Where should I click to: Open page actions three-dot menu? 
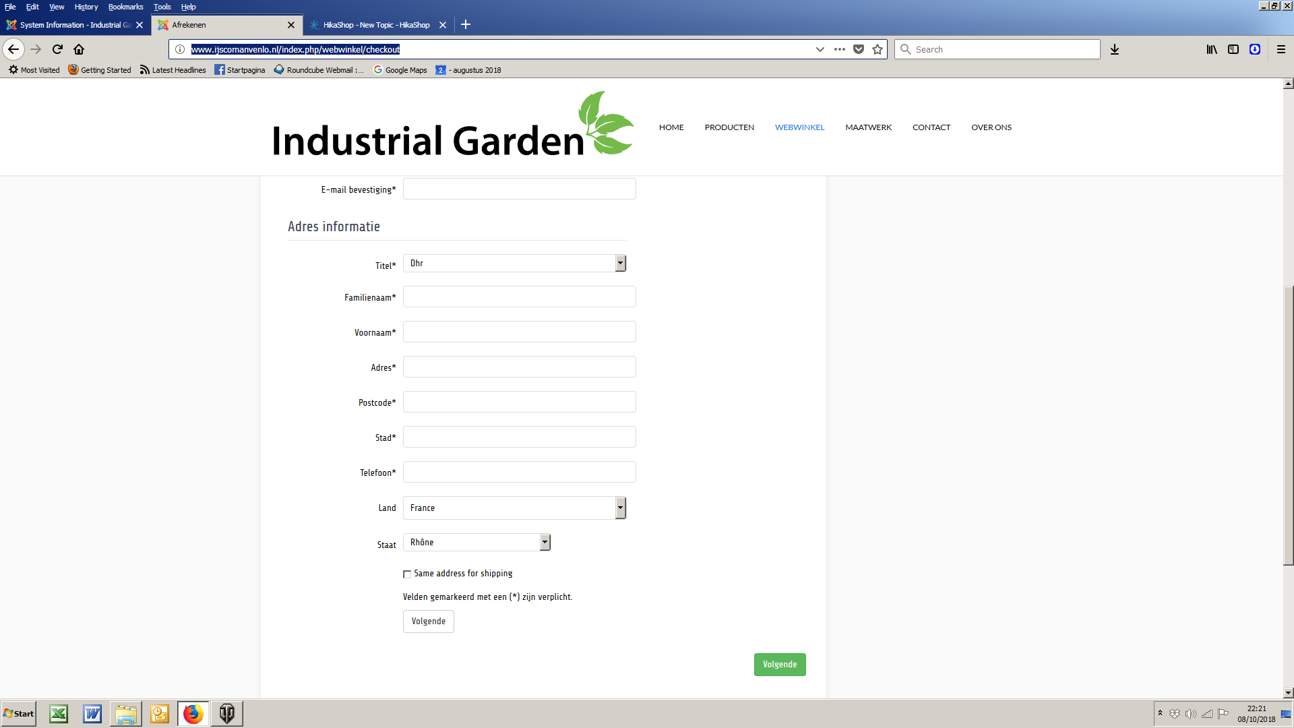tap(839, 49)
